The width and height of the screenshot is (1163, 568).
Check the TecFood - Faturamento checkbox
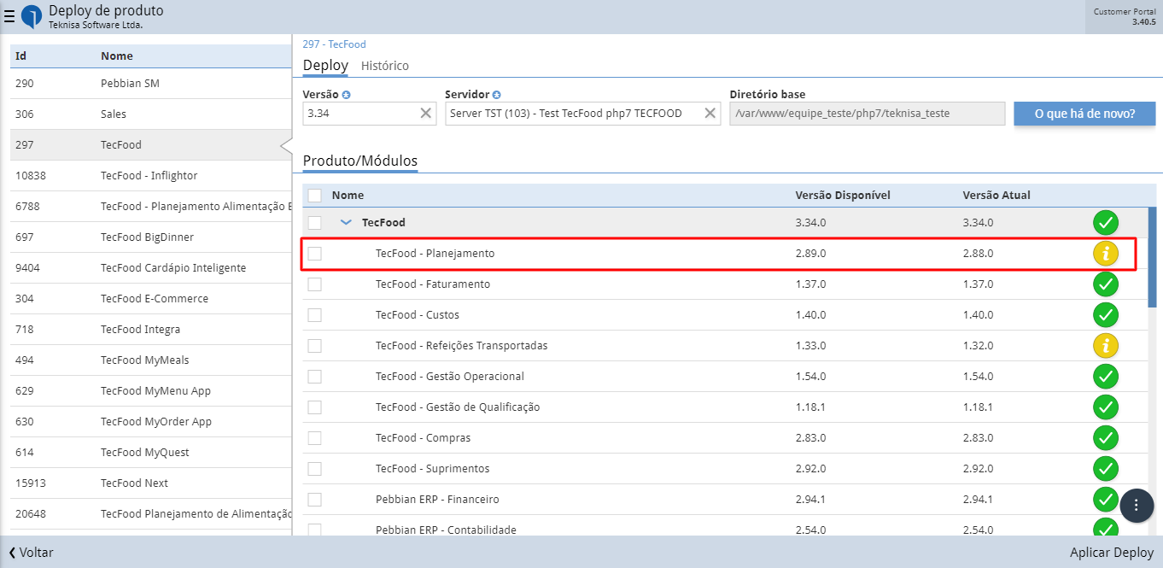point(314,284)
